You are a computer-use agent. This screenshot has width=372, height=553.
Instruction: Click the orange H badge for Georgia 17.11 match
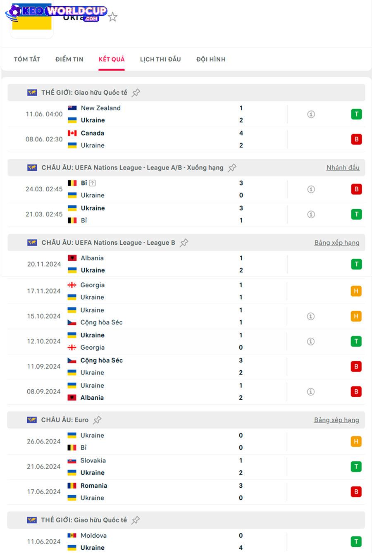pos(356,291)
